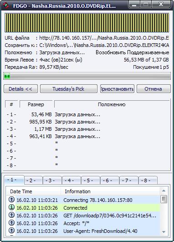The width and height of the screenshot is (174, 242).
Task: Switch to the - 7 - log tab
Action: 129,180
